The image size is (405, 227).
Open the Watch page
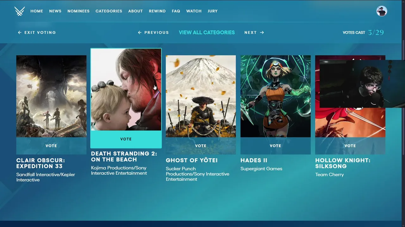coord(194,11)
